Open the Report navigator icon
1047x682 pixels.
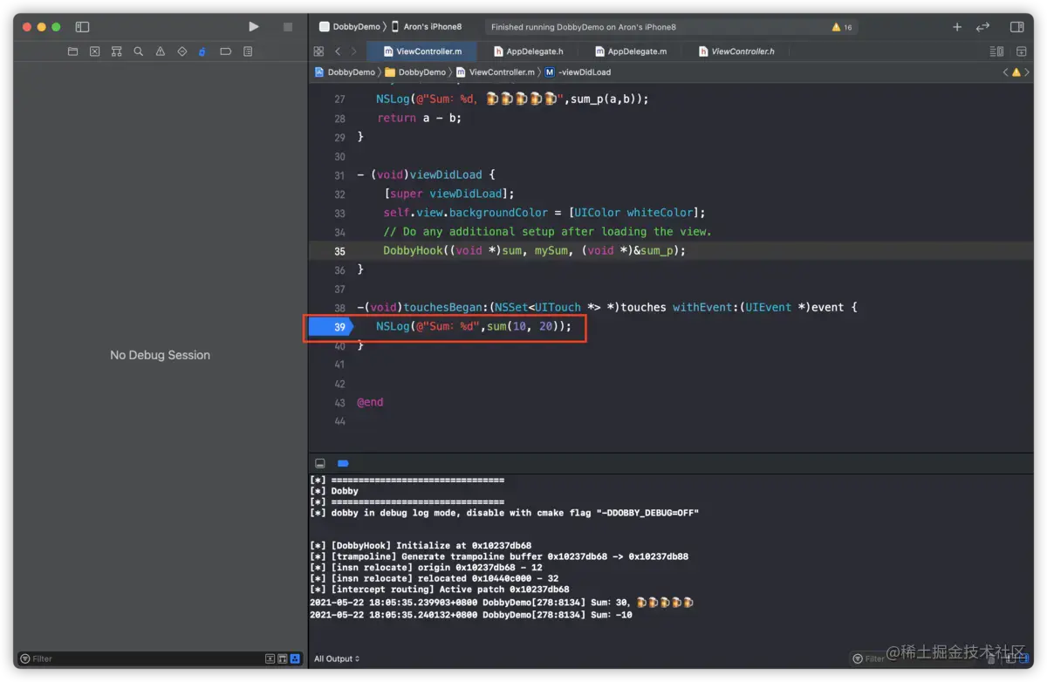tap(248, 51)
